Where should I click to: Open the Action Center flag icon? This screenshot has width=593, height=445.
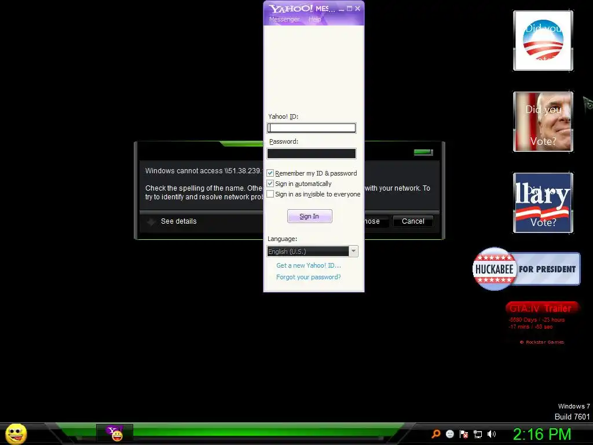(x=464, y=434)
